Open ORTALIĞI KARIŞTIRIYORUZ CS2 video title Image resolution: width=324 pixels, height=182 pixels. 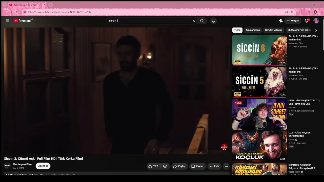tap(304, 102)
